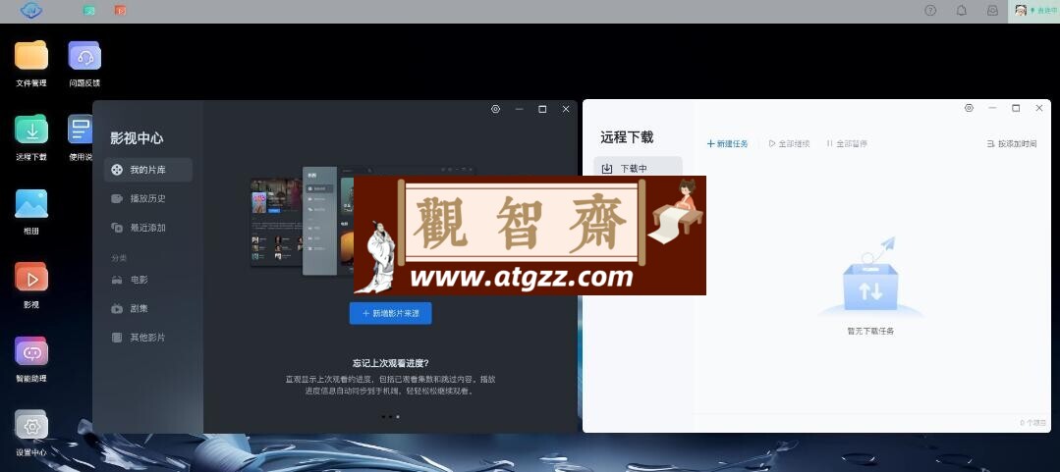The image size is (1060, 472).
Task: Select 我的片库 in the sidebar
Action: [148, 170]
